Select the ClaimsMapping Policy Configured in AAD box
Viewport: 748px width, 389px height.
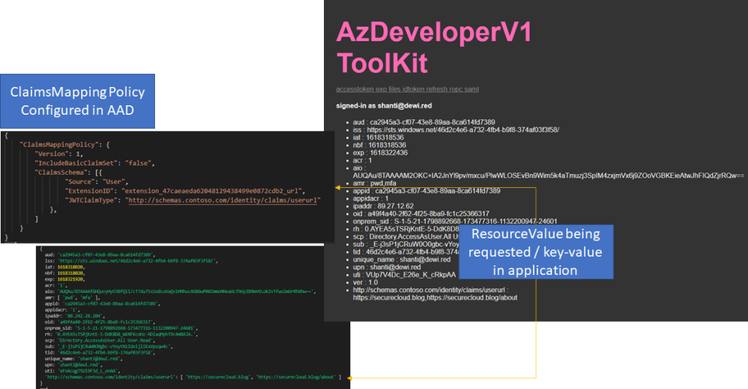77,101
